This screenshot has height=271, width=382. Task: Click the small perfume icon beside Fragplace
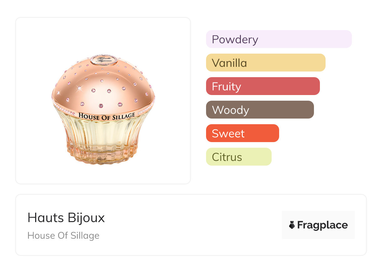pyautogui.click(x=292, y=225)
